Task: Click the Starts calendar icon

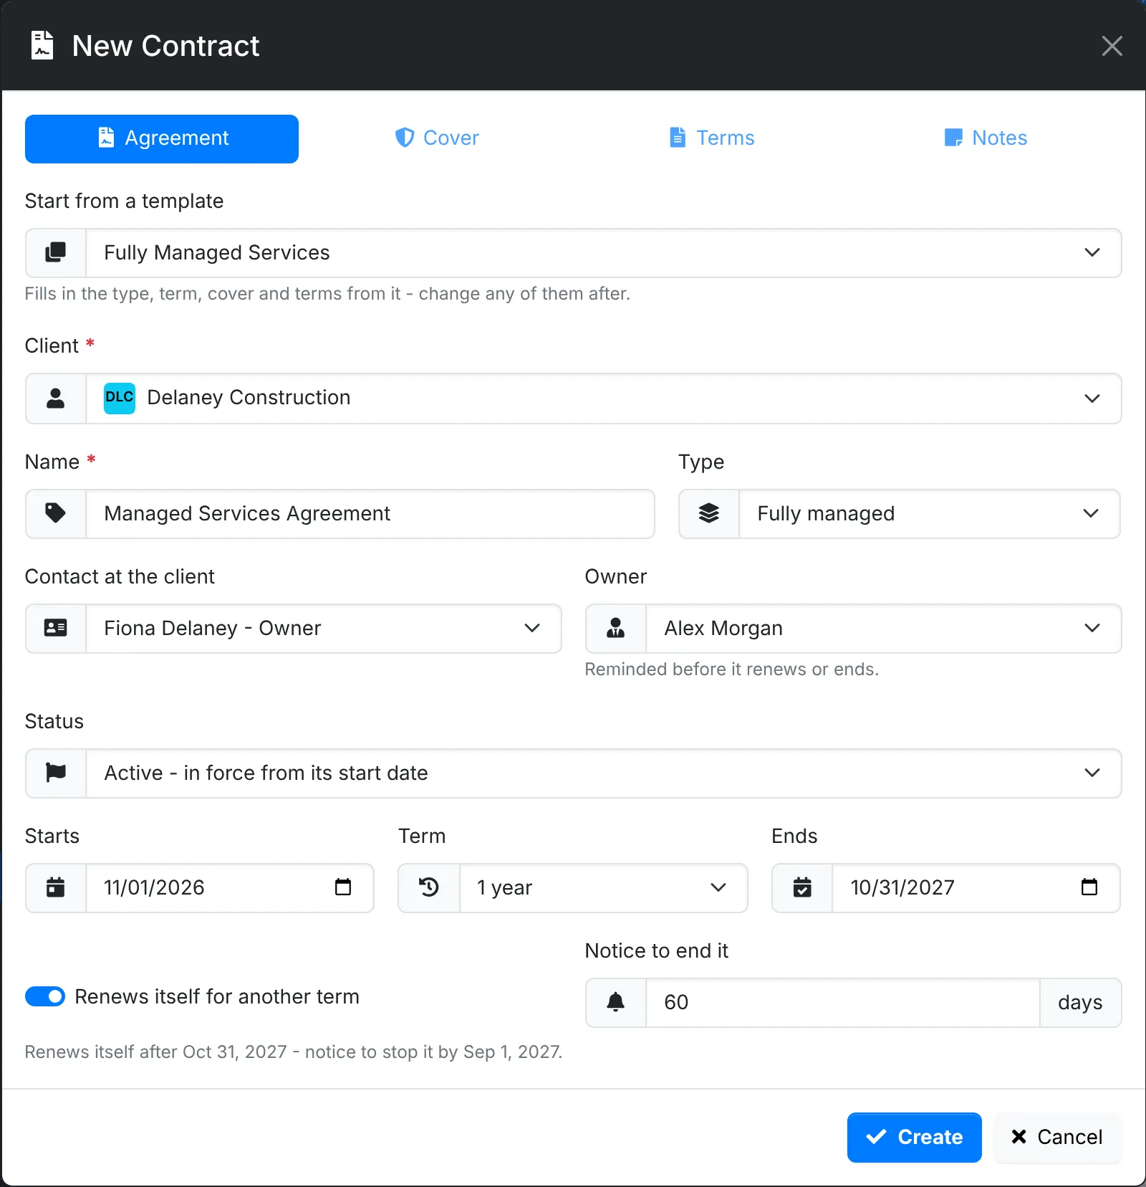Action: coord(56,887)
